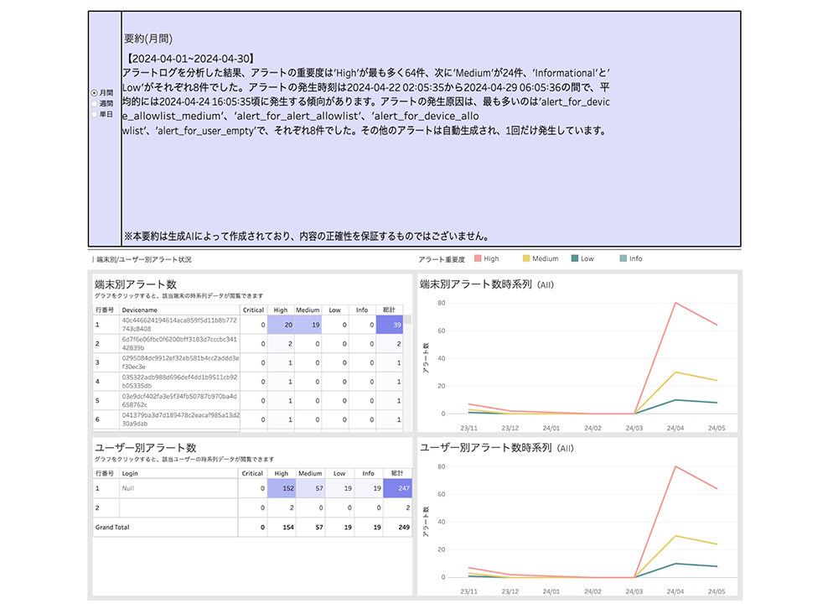The height and width of the screenshot is (609, 838).
Task: Click the Low severity legend swatch
Action: tap(575, 258)
